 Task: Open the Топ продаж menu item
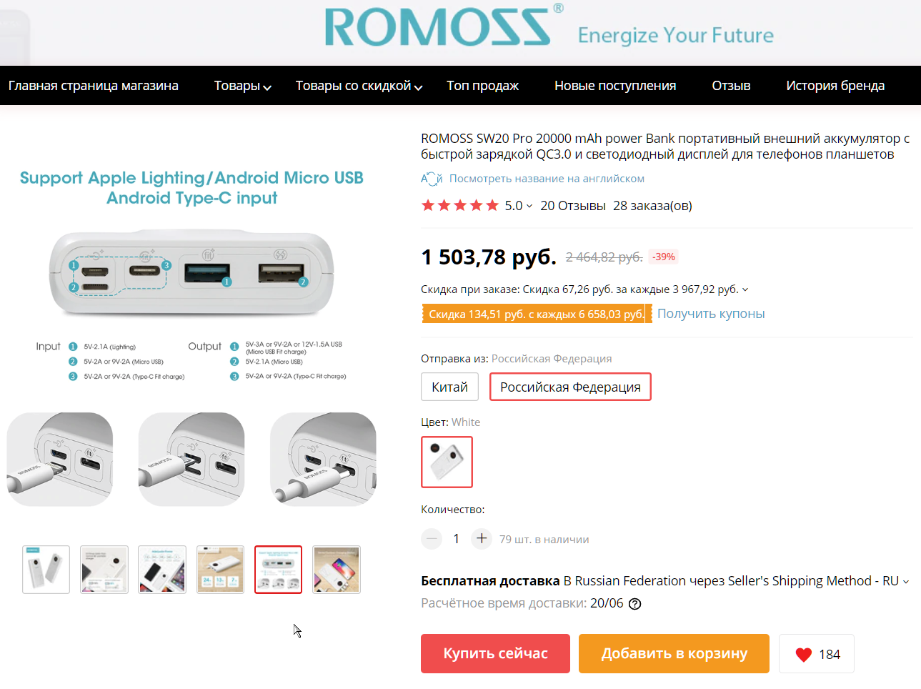(482, 86)
